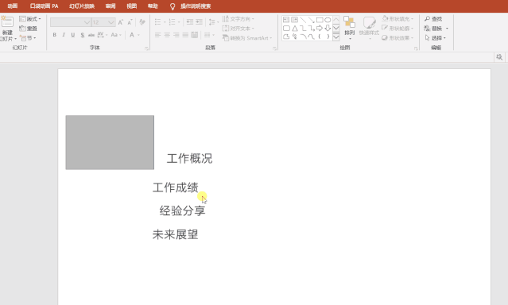The image size is (508, 305).
Task: Toggle text shadow (S) formatting
Action: coord(83,35)
